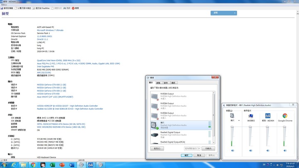Viewport: 299px width, 168px height.
Task: Adjust the device volume slider in Mixer
Action: coord(232,127)
